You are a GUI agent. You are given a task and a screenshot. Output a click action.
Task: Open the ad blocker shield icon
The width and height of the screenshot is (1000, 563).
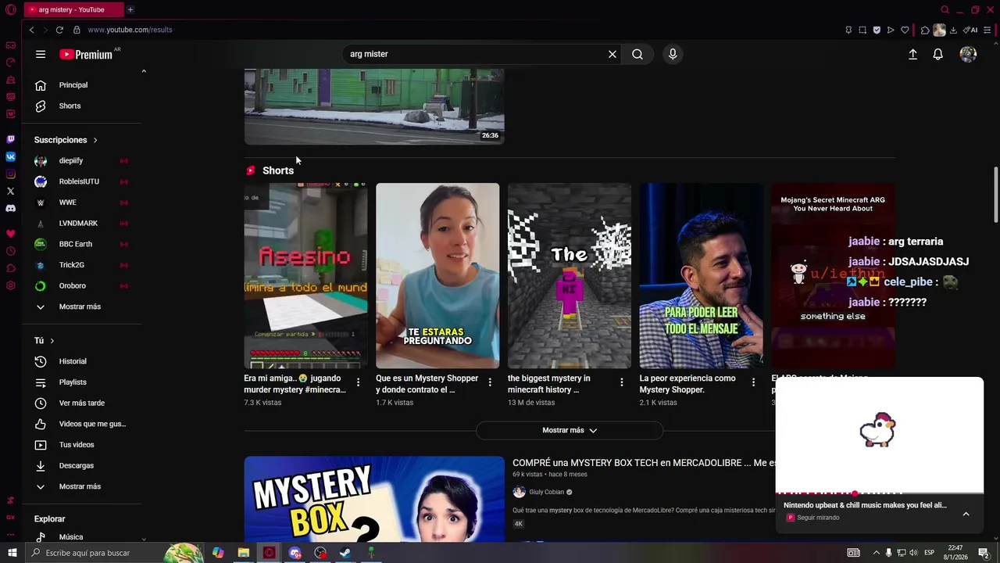tap(877, 30)
